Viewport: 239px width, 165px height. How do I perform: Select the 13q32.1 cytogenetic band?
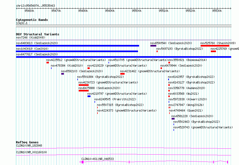pyautogui.click(x=124, y=26)
